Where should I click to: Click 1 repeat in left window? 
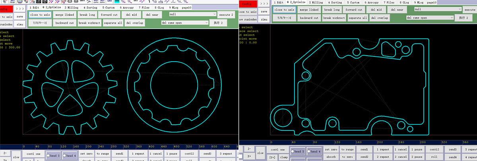pyautogui.click(x=139, y=154)
